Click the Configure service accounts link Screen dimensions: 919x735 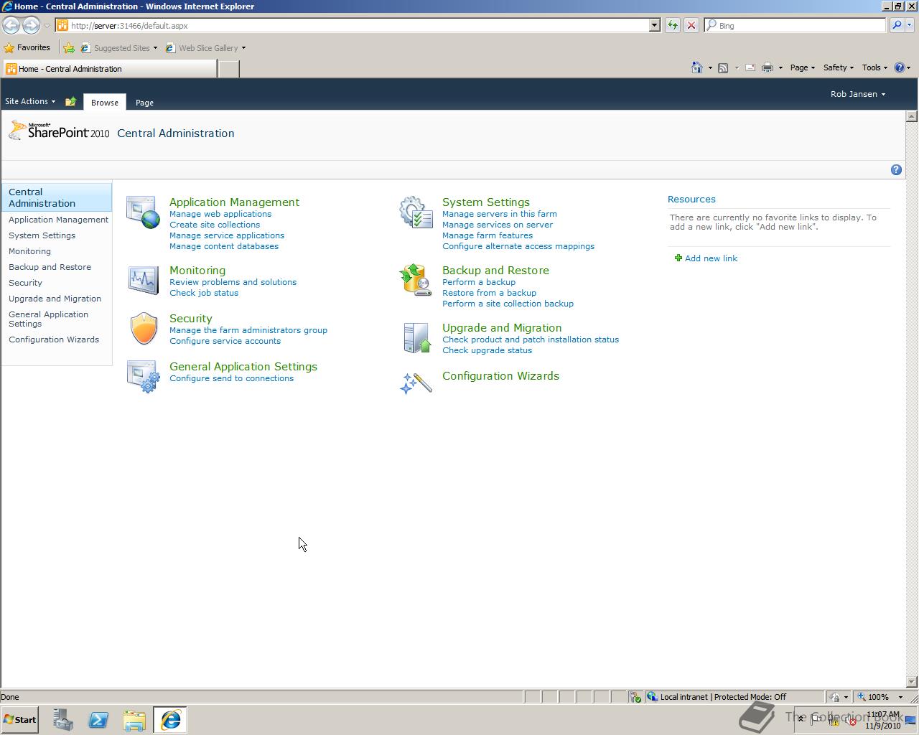[x=225, y=341]
